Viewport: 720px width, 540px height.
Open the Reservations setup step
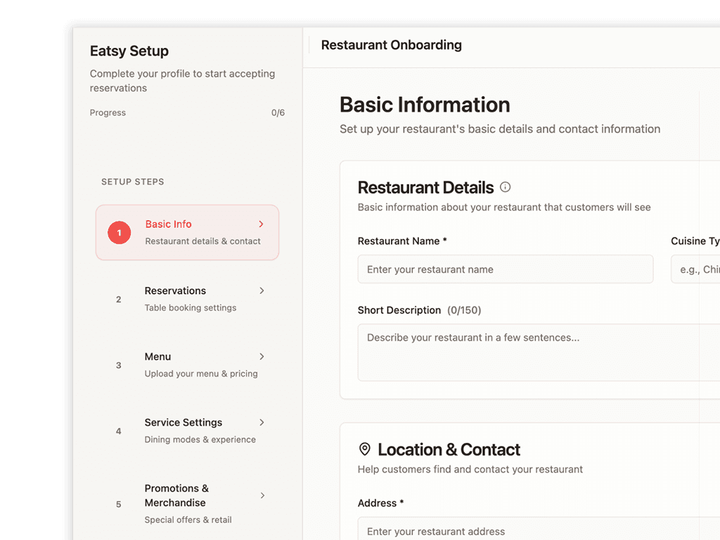click(187, 299)
